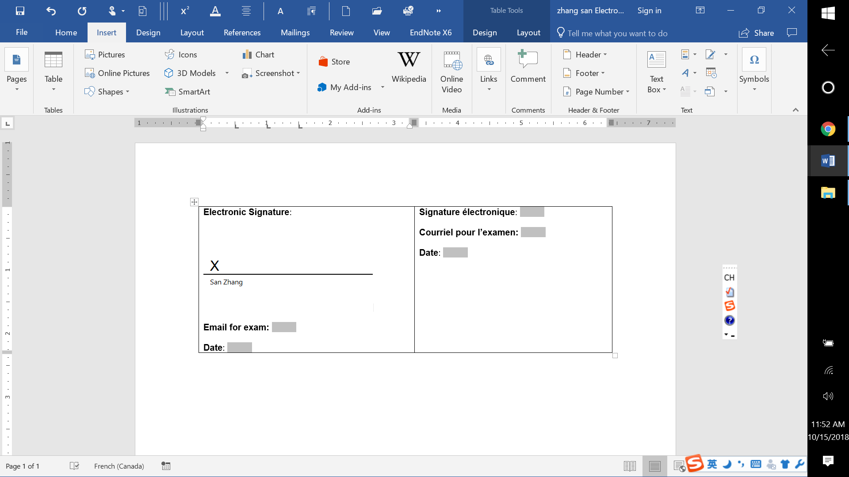Open Table Tools Layout tab
This screenshot has height=477, width=849.
click(x=528, y=33)
